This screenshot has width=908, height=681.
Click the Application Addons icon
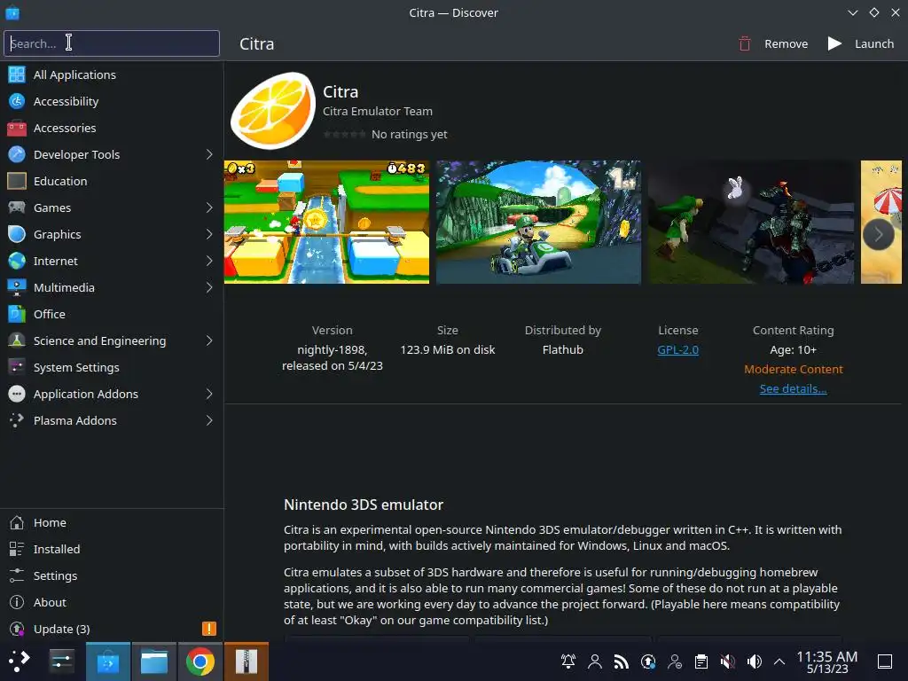(x=17, y=395)
